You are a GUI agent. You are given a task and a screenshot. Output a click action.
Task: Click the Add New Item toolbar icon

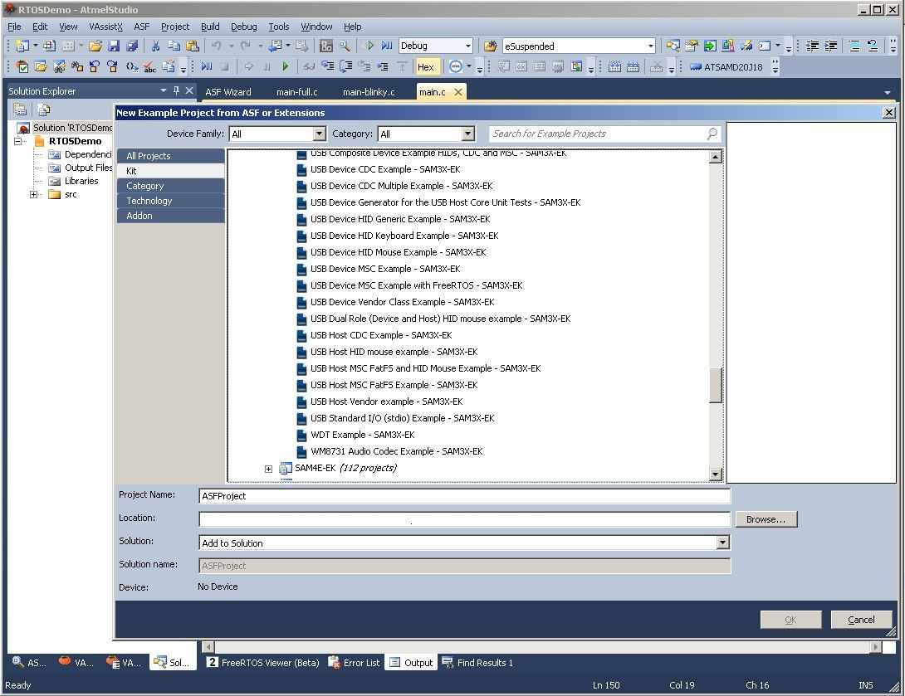tap(50, 46)
